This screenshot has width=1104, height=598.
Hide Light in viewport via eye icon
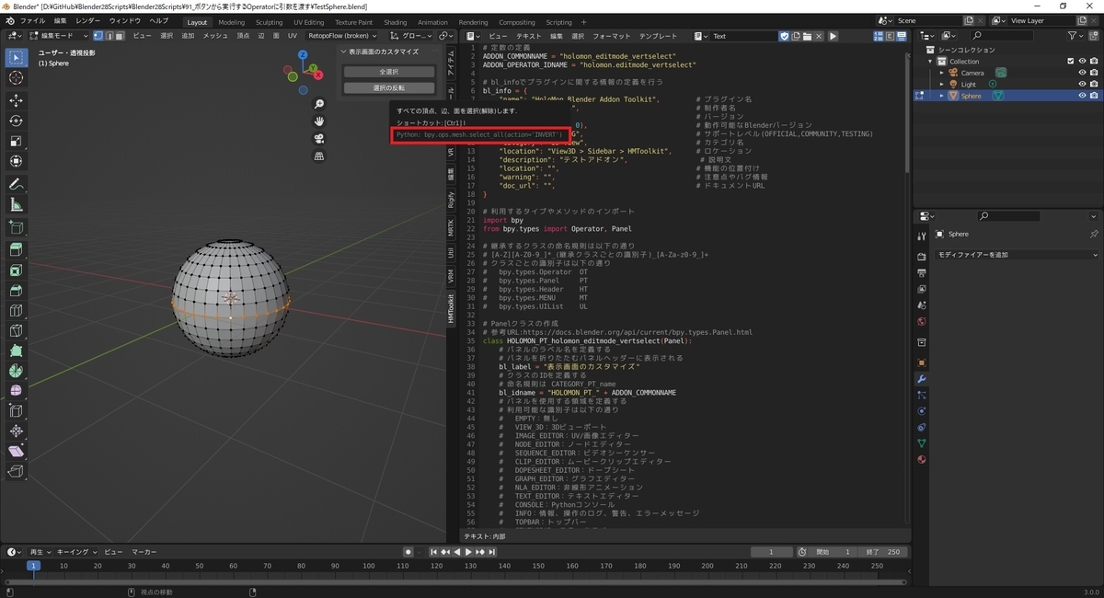coord(1082,84)
